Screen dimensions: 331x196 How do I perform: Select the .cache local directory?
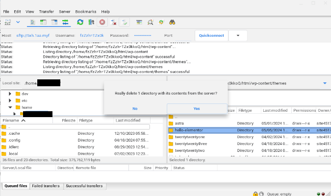click(x=75, y=133)
